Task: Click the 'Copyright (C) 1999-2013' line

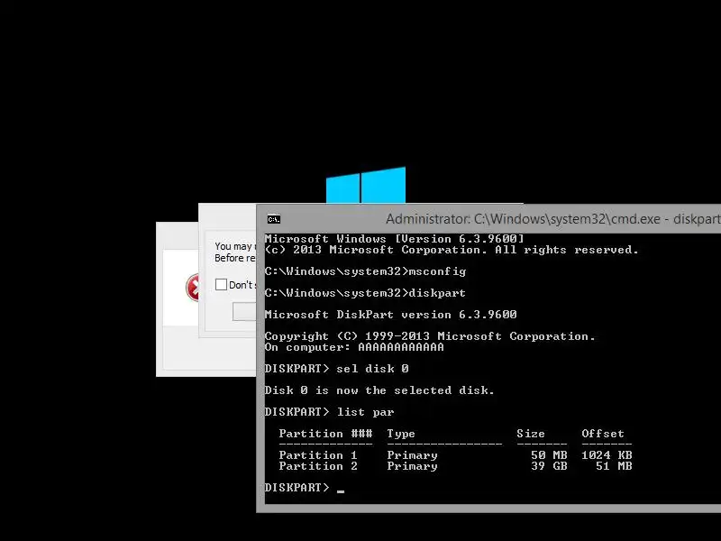Action: pyautogui.click(x=430, y=335)
